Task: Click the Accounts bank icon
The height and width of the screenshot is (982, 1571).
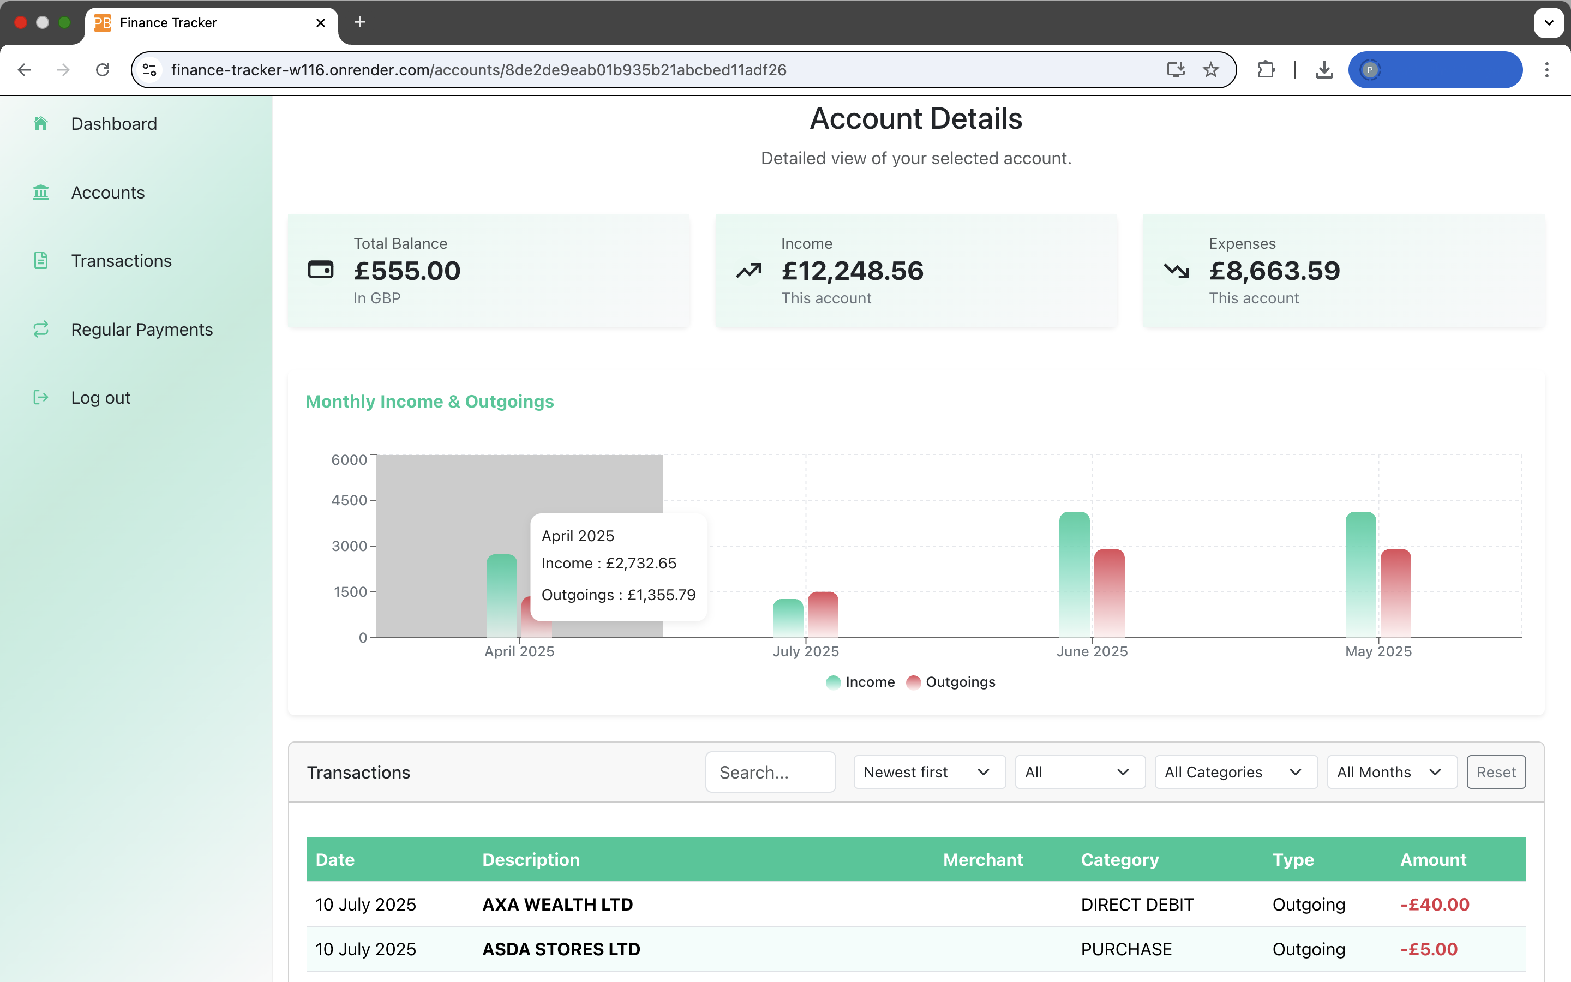Action: pos(41,192)
